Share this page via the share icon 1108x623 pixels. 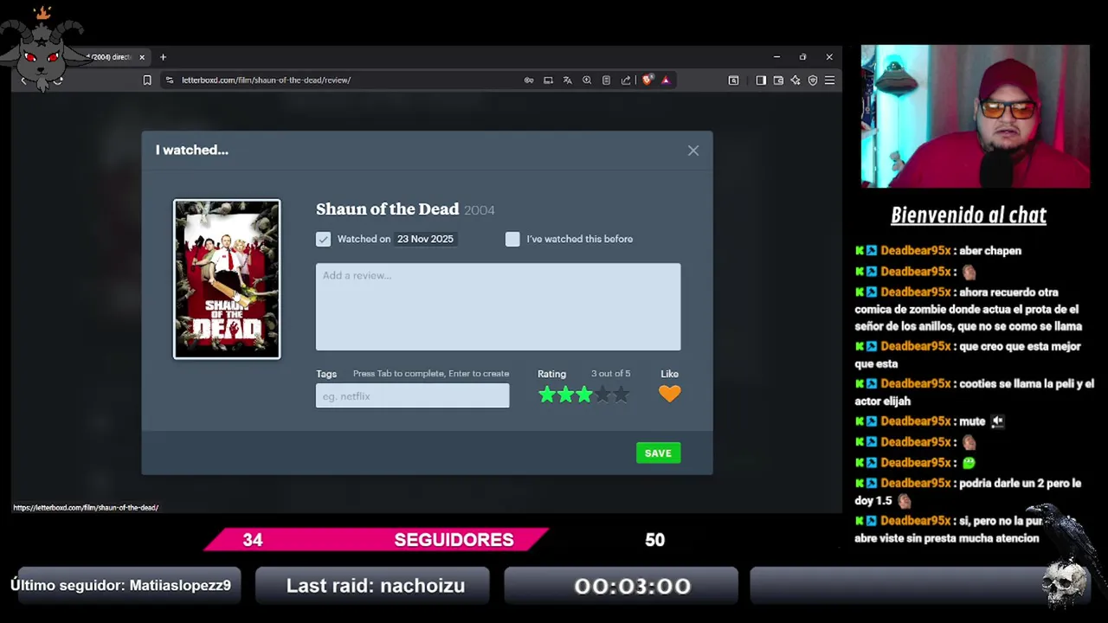[626, 80]
